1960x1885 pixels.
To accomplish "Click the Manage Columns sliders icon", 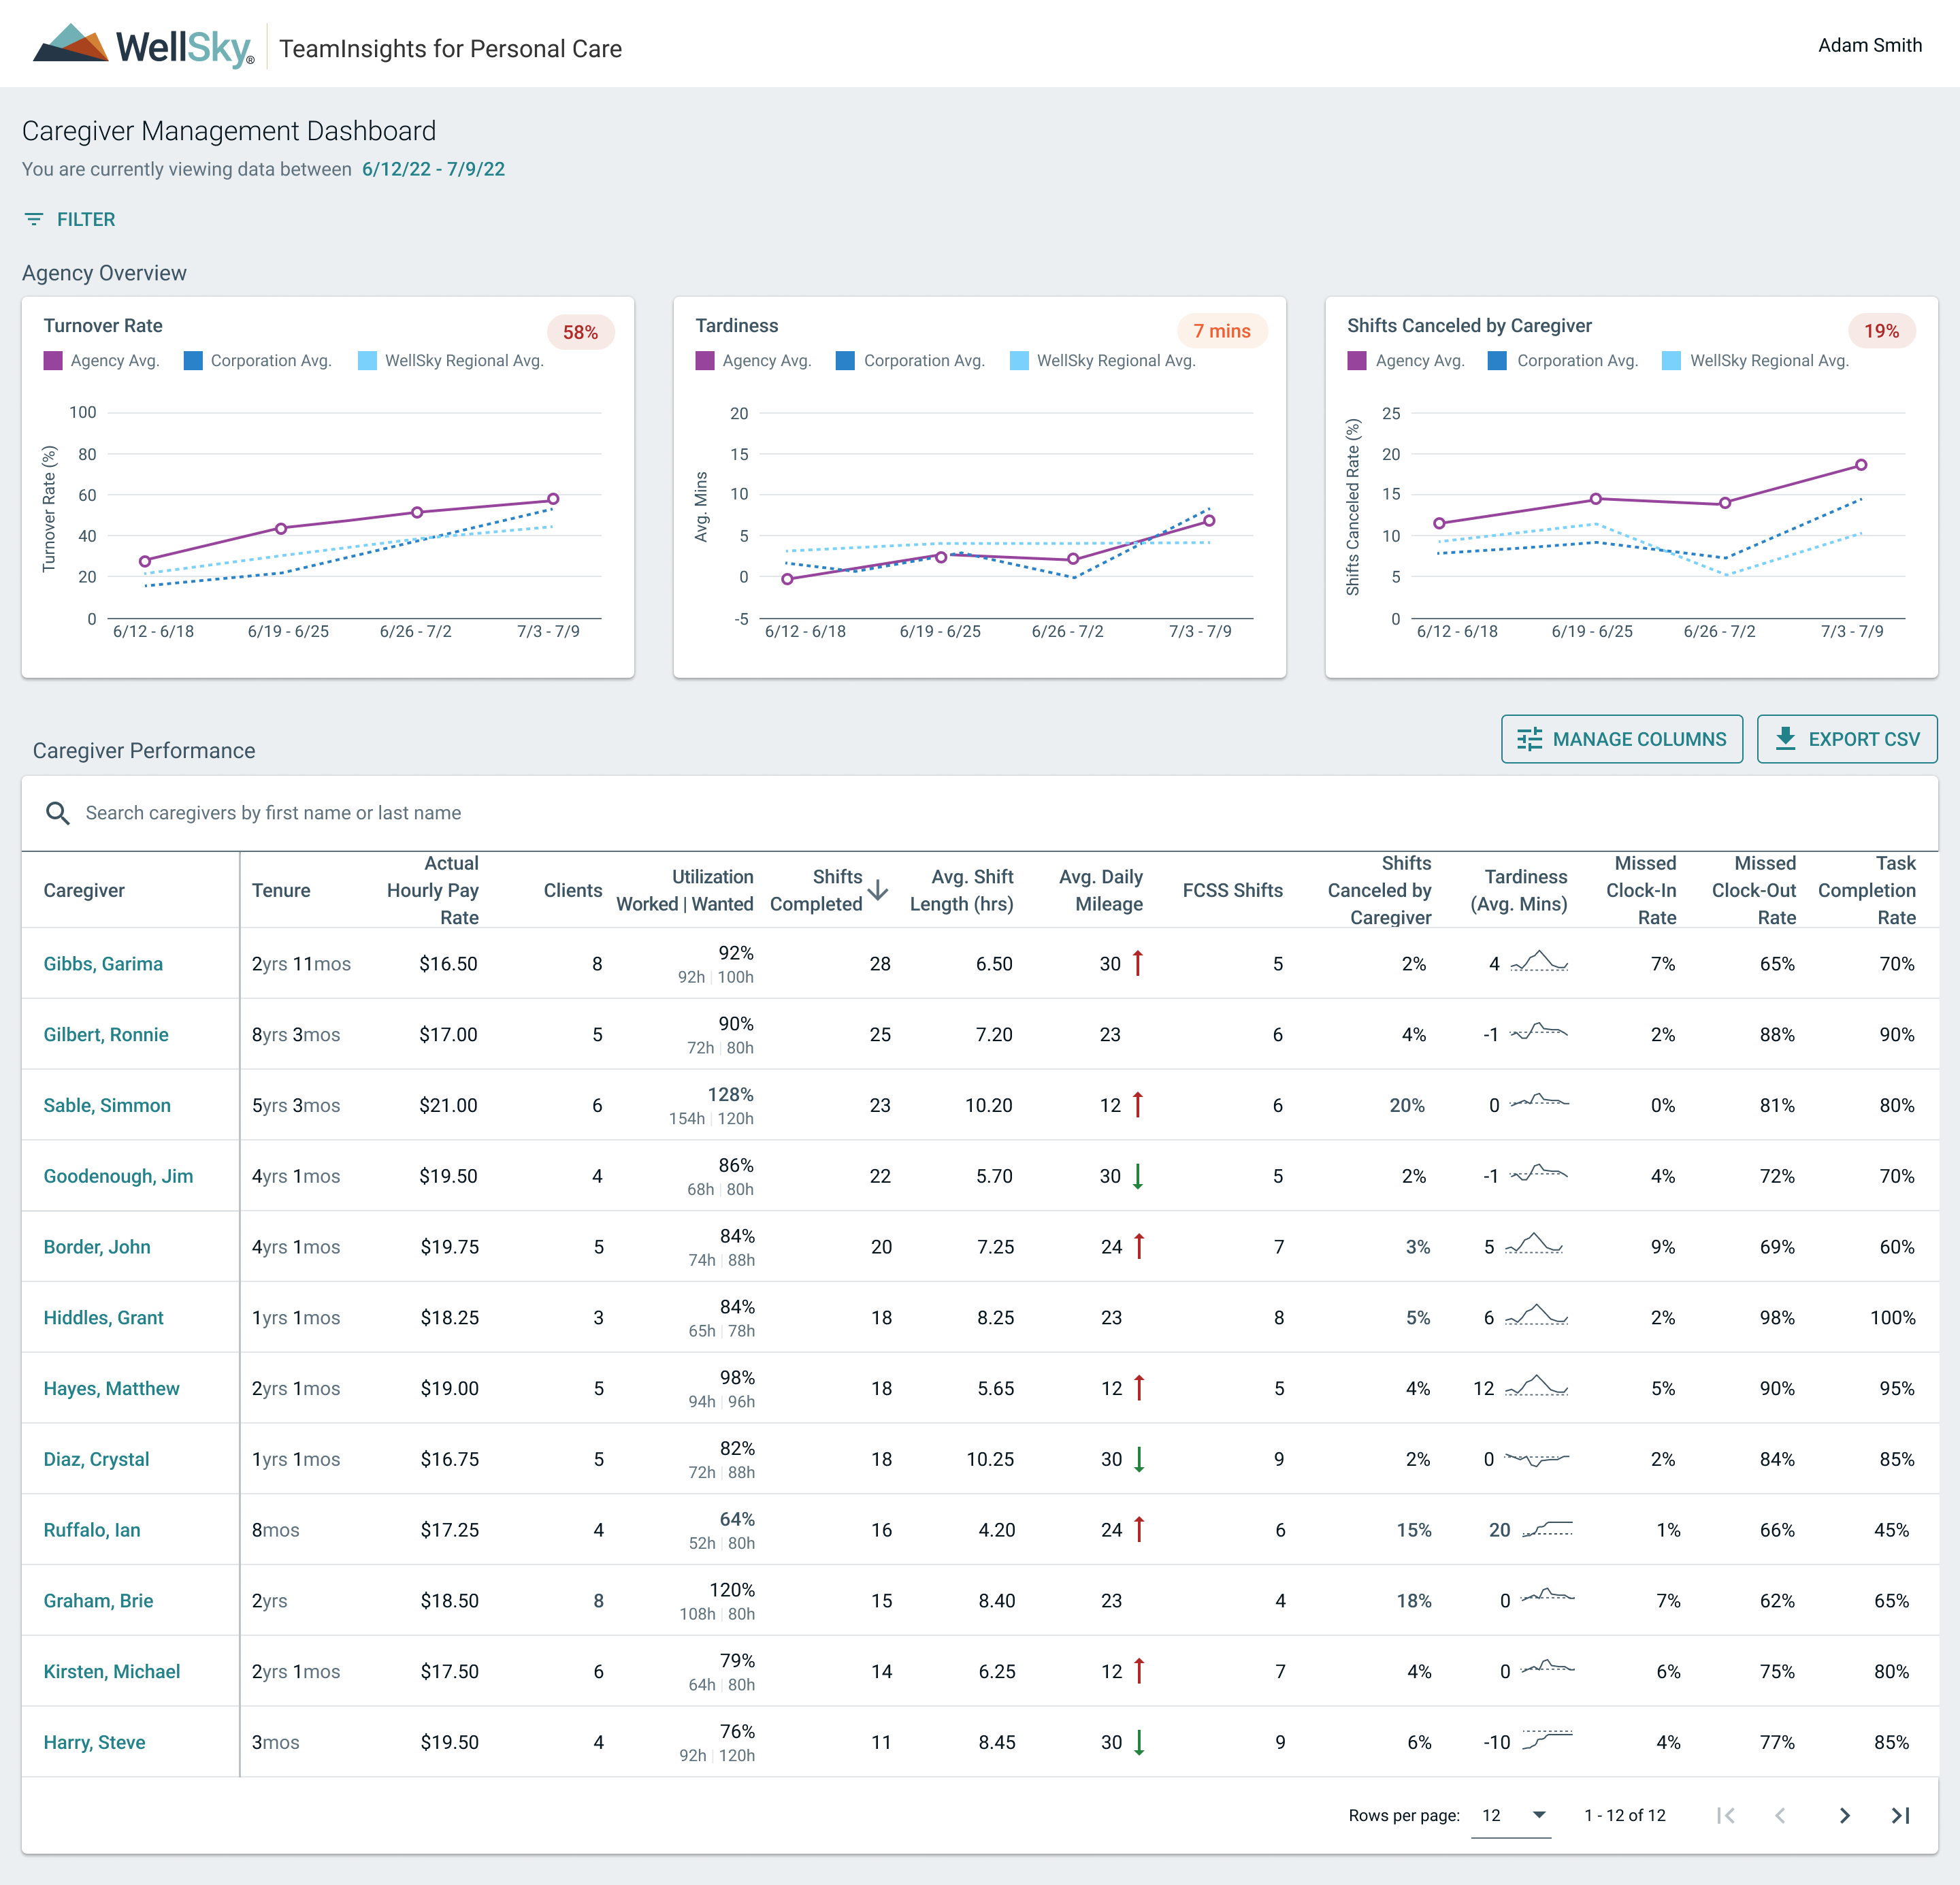I will point(1529,739).
